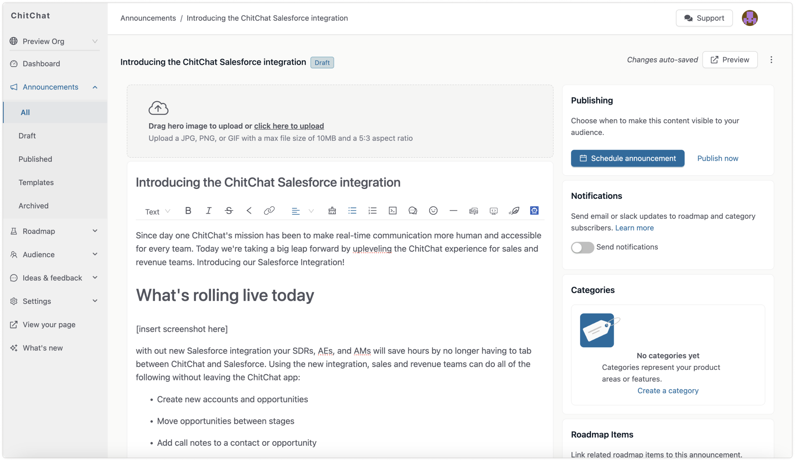The width and height of the screenshot is (795, 461).
Task: Click the align-left text icon
Action: [x=295, y=211]
